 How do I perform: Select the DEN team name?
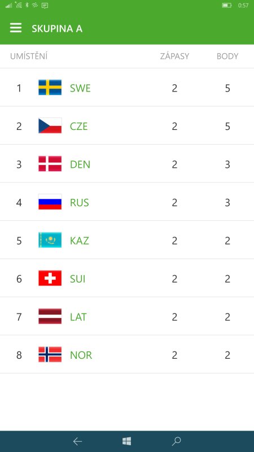(x=80, y=164)
